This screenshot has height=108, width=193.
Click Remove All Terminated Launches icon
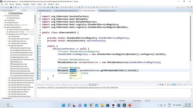click(x=163, y=85)
